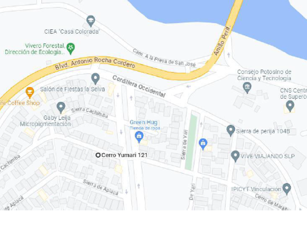Select the Sierra de perija 104B pin
Image resolution: width=307 pixels, height=230 pixels.
231,130
